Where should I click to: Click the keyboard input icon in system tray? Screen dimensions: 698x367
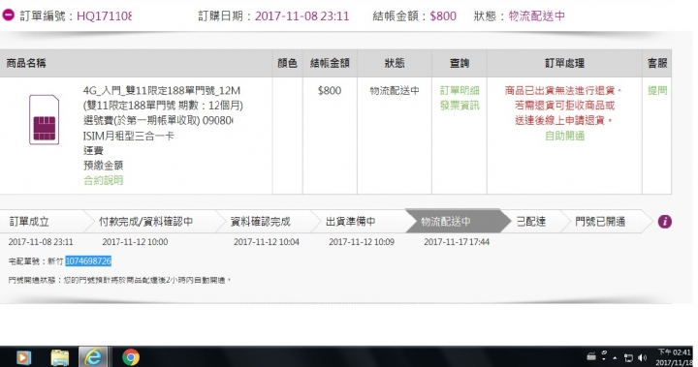[x=591, y=356]
